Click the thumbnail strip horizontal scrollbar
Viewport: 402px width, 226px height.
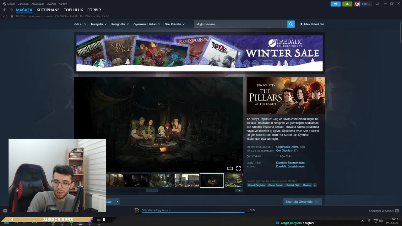(152, 190)
